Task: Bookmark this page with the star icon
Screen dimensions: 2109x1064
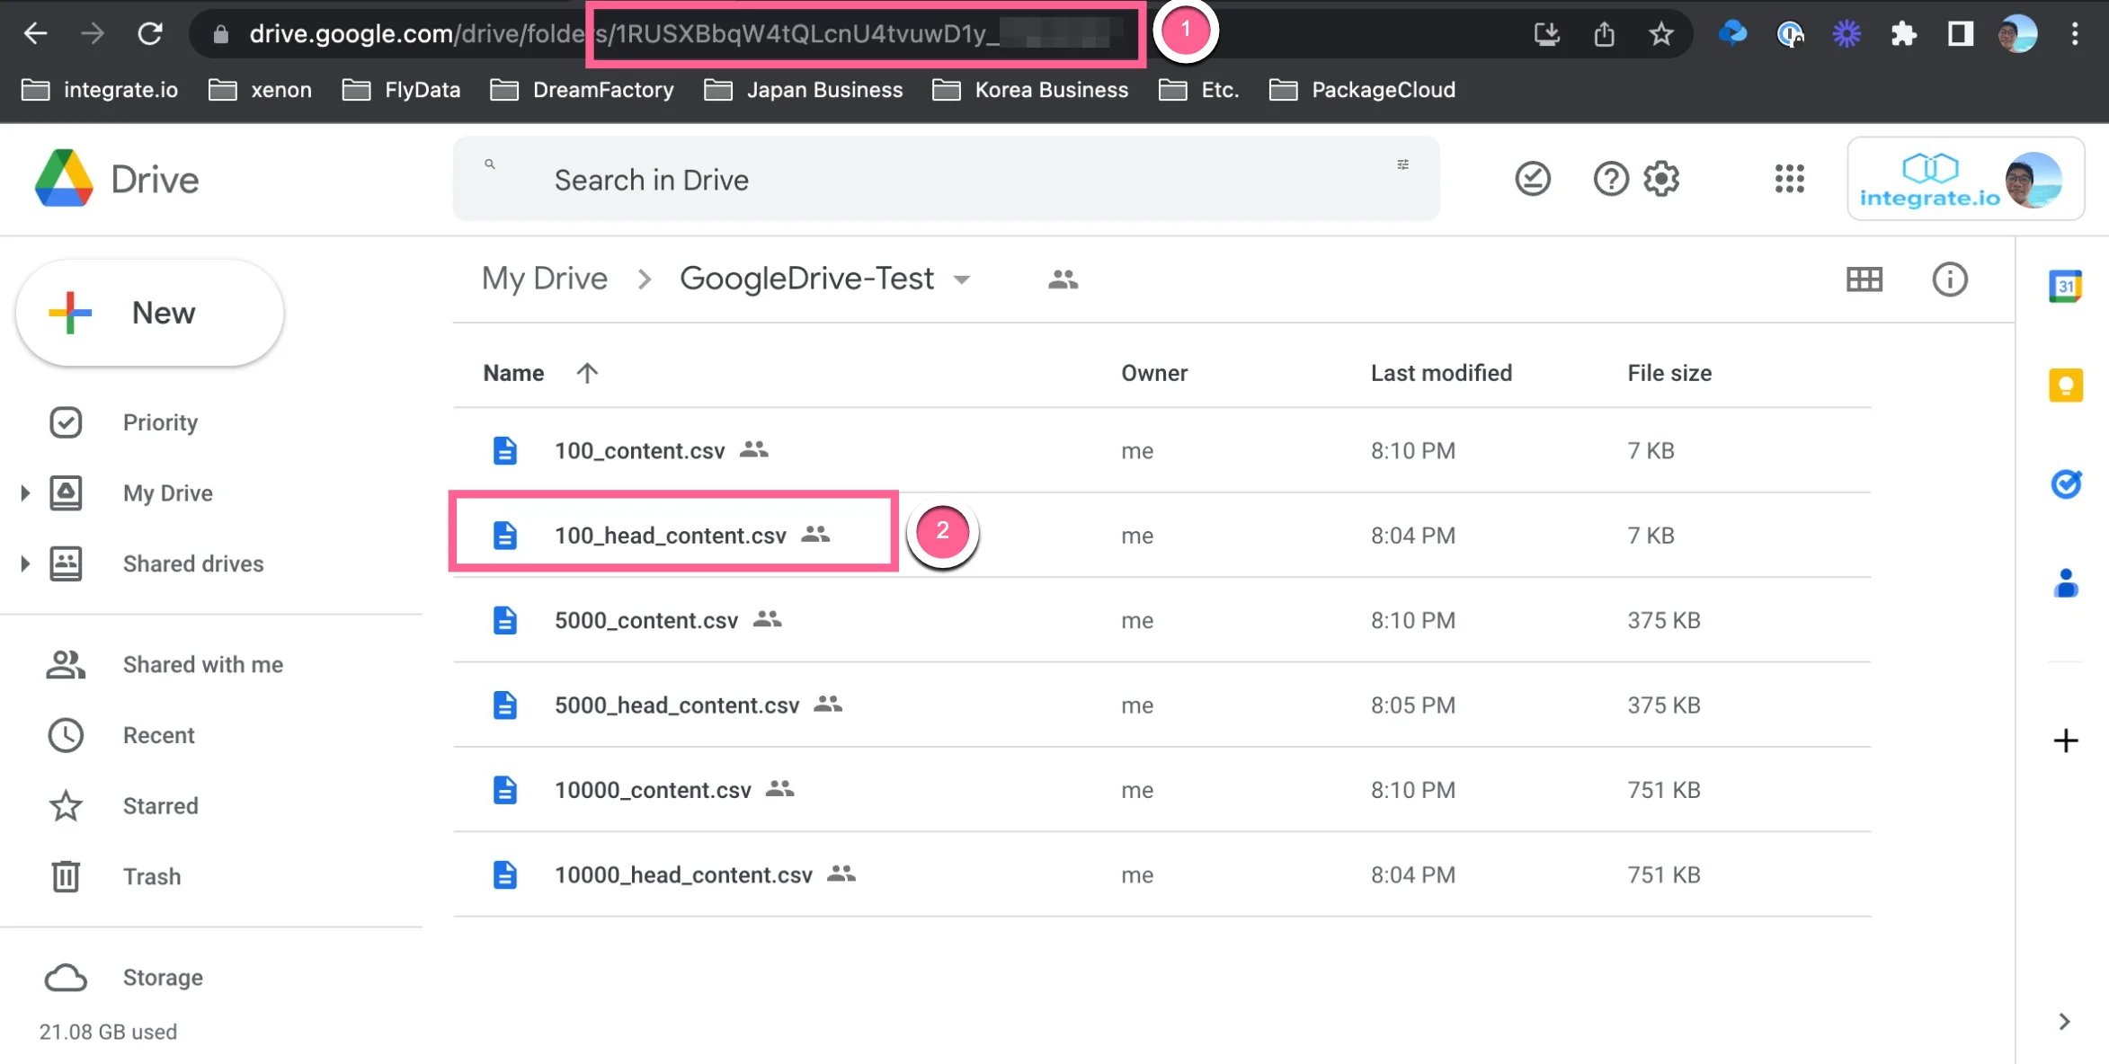Action: [1660, 34]
